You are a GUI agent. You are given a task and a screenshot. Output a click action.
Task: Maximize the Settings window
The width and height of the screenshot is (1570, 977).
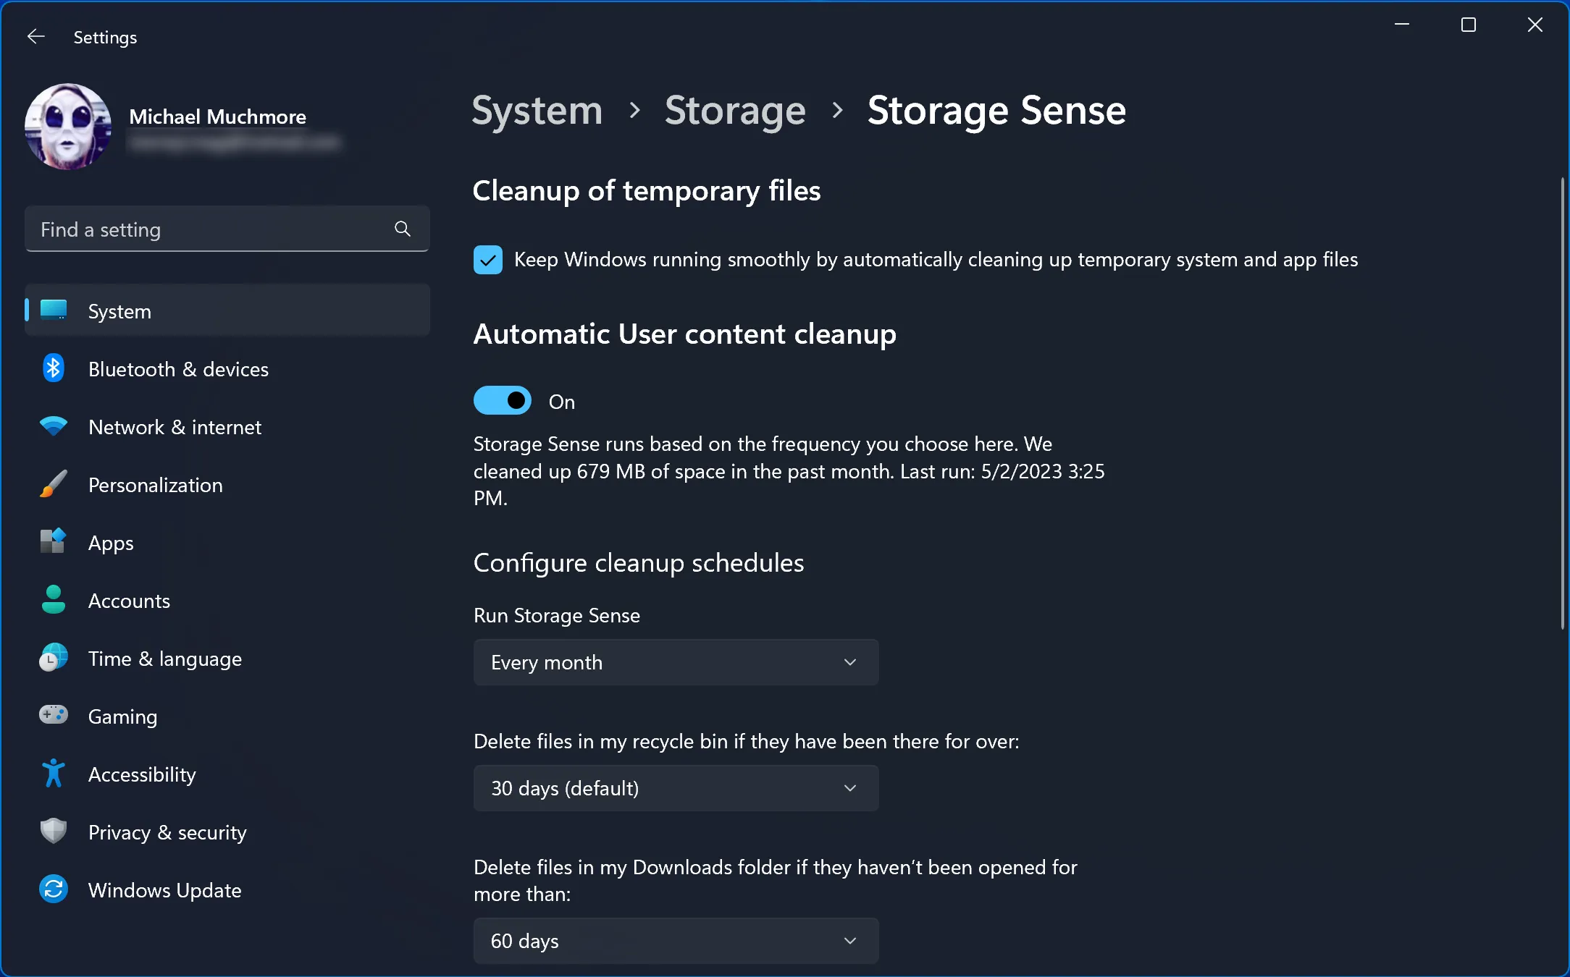(x=1469, y=25)
